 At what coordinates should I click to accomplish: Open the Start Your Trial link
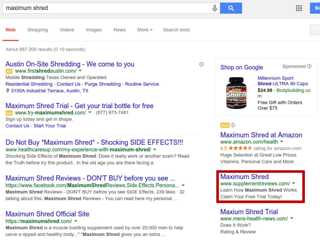point(50,126)
